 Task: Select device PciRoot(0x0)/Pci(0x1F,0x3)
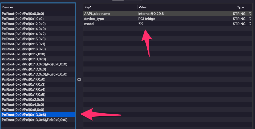pyautogui.click(x=38, y=84)
